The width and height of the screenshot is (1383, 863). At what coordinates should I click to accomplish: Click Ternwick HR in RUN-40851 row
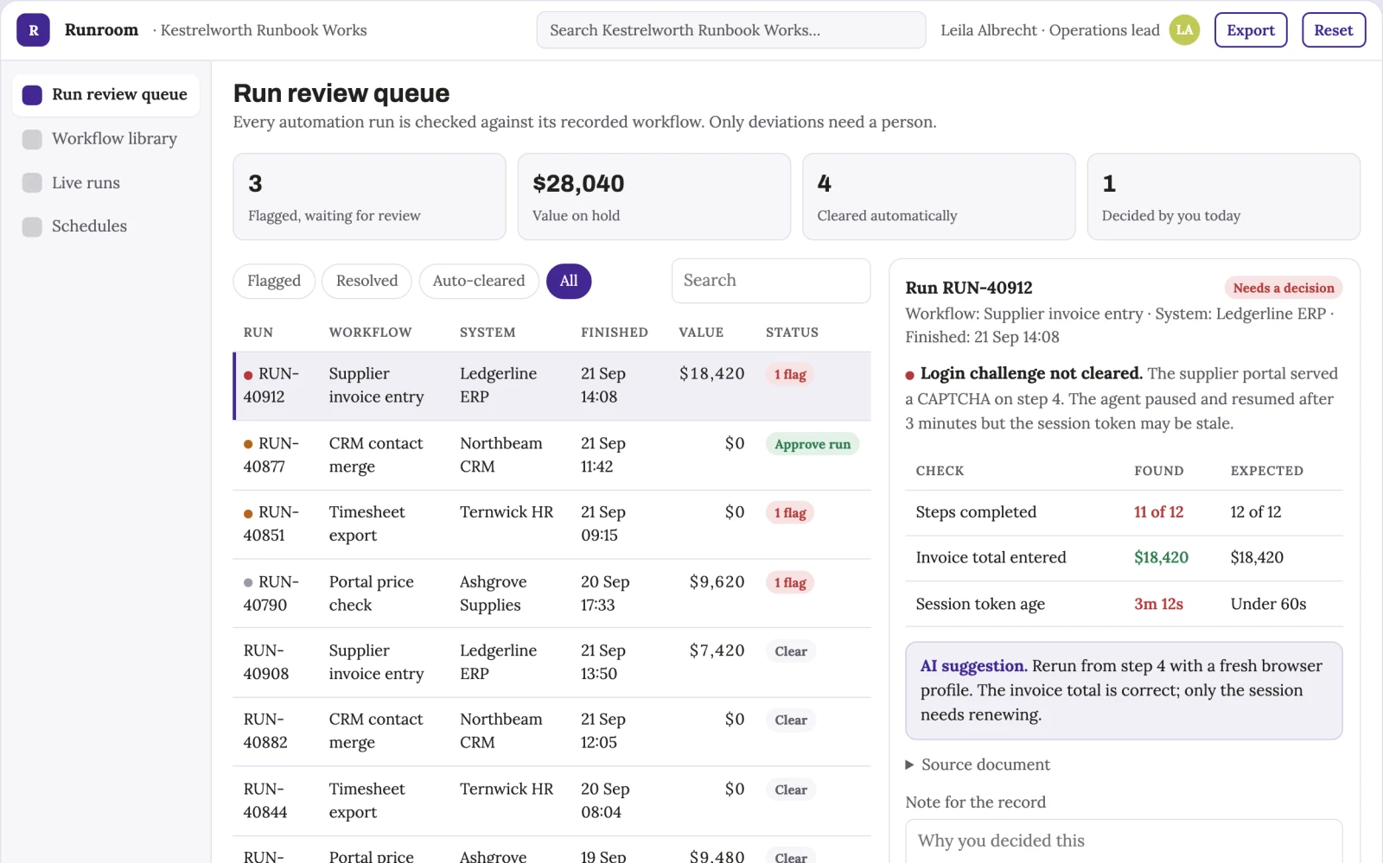point(507,512)
